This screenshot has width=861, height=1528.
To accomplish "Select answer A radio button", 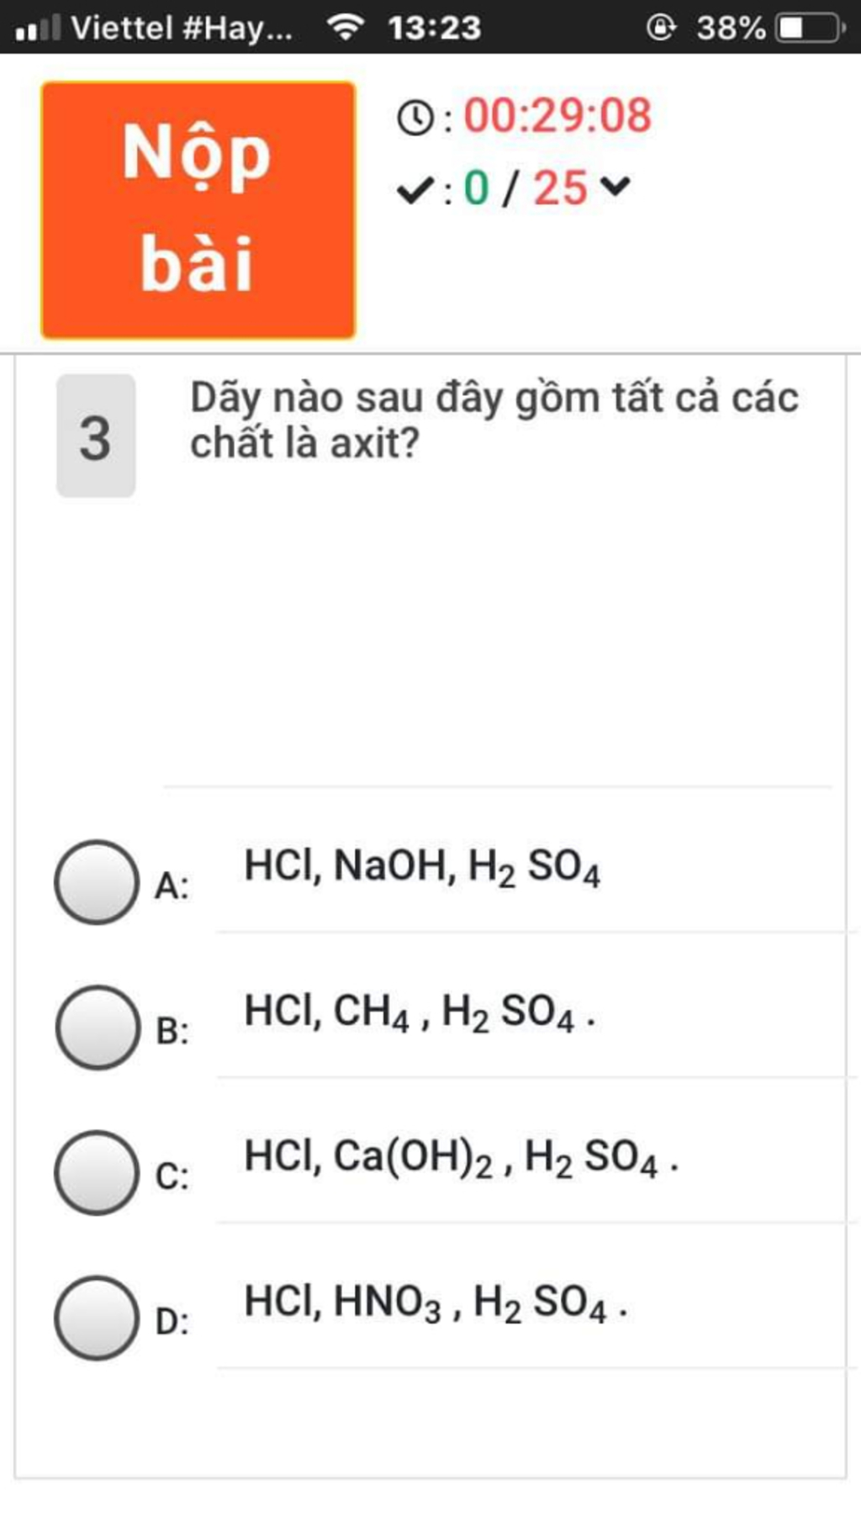I will (x=98, y=882).
